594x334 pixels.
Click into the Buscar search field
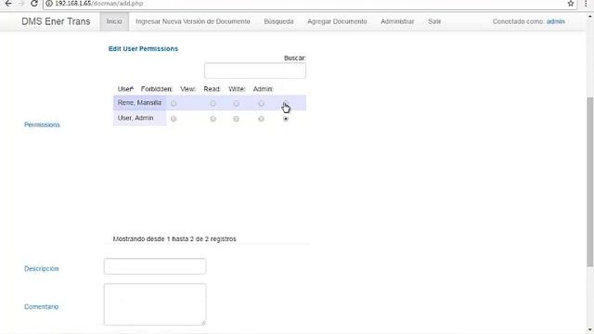point(255,71)
